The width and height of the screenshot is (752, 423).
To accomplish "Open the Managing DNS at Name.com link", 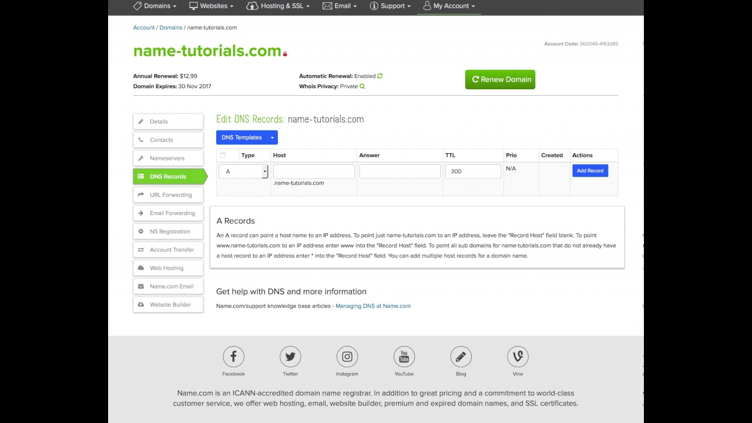I will (x=373, y=306).
